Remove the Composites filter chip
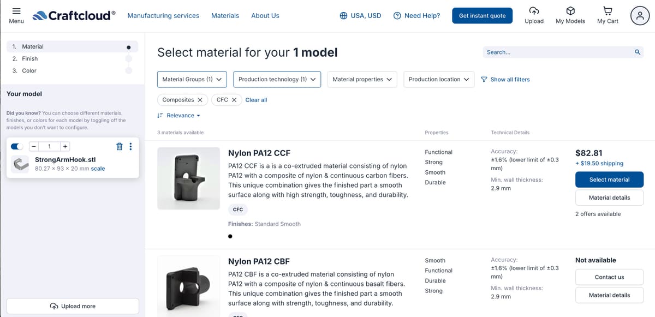This screenshot has width=655, height=317. tap(200, 100)
